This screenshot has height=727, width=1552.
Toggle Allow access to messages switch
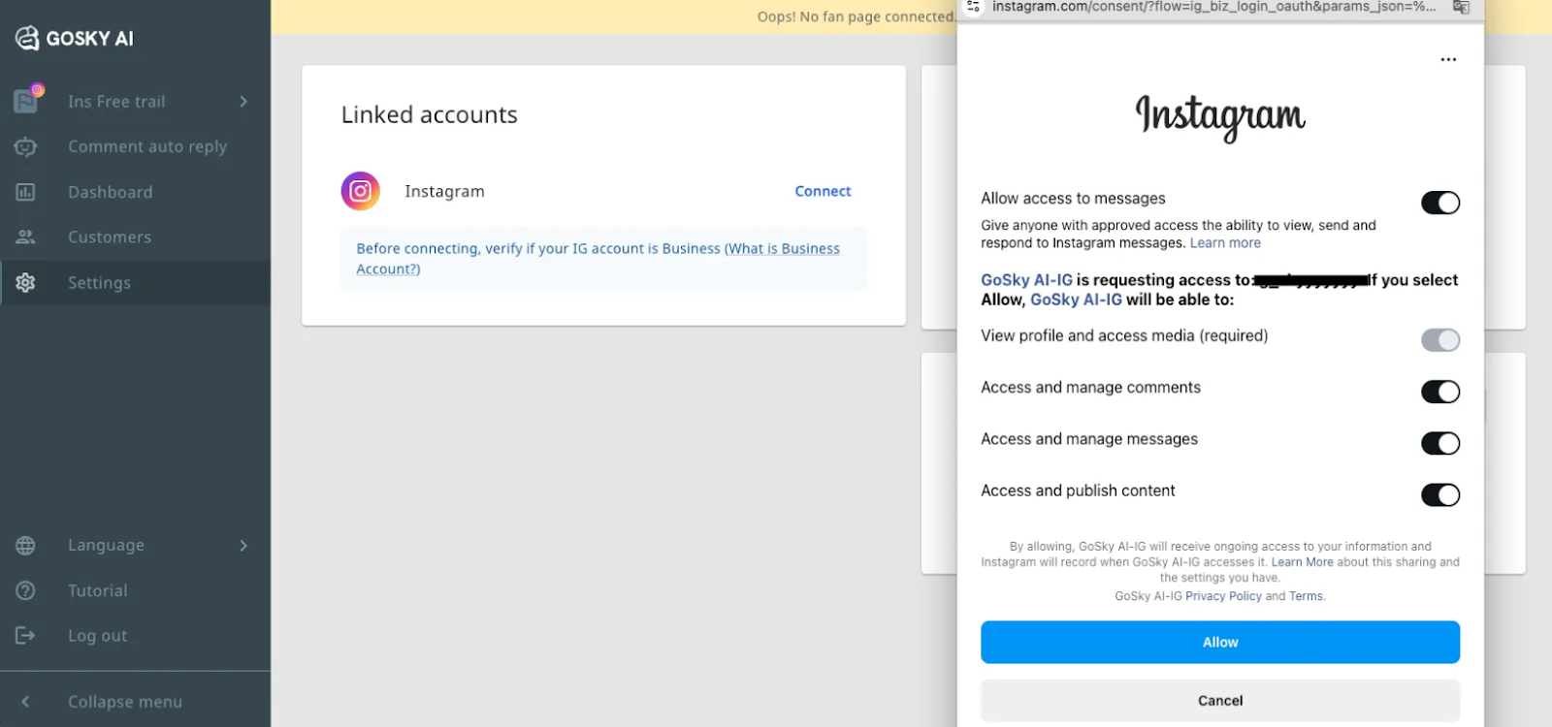pos(1440,203)
